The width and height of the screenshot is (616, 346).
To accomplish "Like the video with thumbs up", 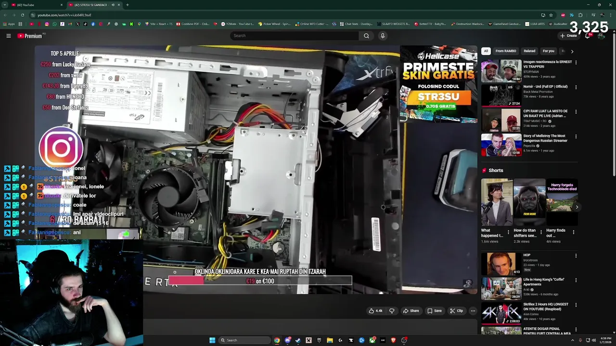I will coord(375,311).
